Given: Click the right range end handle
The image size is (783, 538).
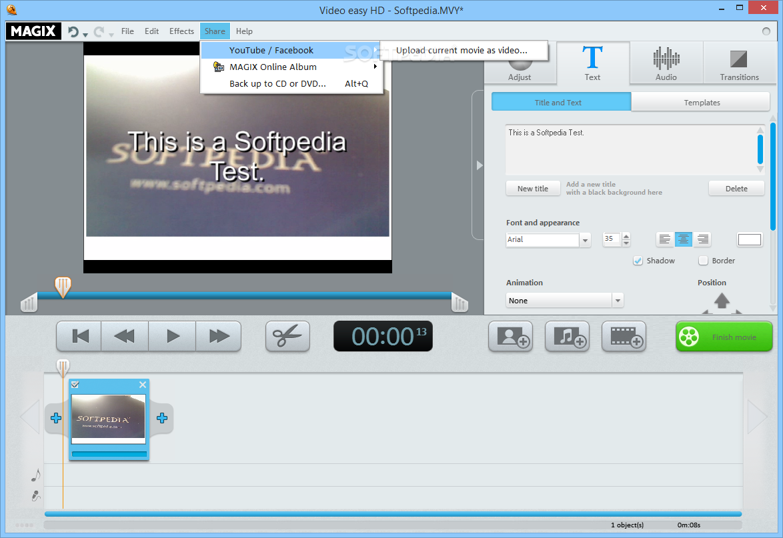Looking at the screenshot, I should coord(460,303).
